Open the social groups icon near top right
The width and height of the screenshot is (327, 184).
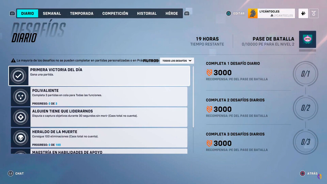[303, 13]
